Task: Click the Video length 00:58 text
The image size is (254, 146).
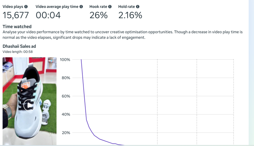Action: coord(18,52)
